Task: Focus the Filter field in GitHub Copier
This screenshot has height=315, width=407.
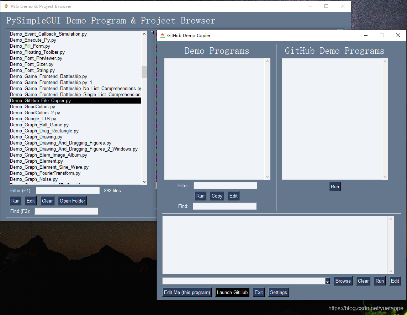Action: (225, 185)
